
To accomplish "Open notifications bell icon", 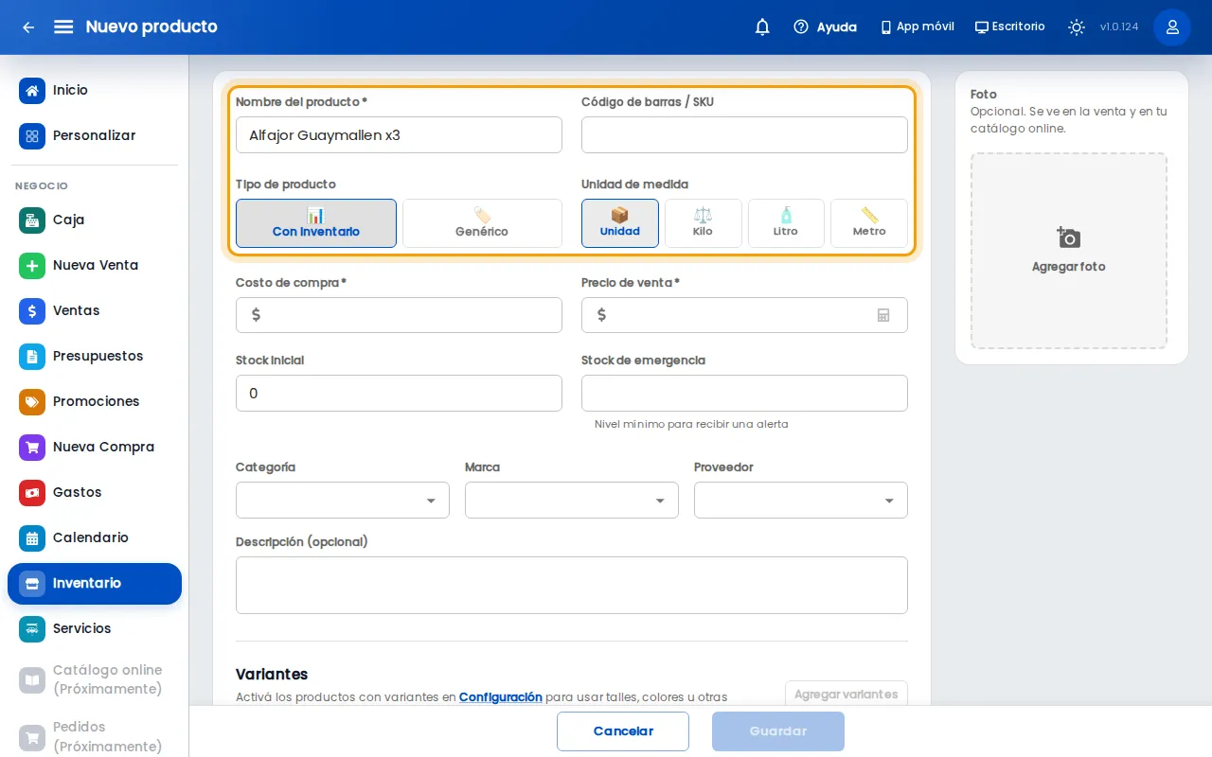I will [x=762, y=27].
